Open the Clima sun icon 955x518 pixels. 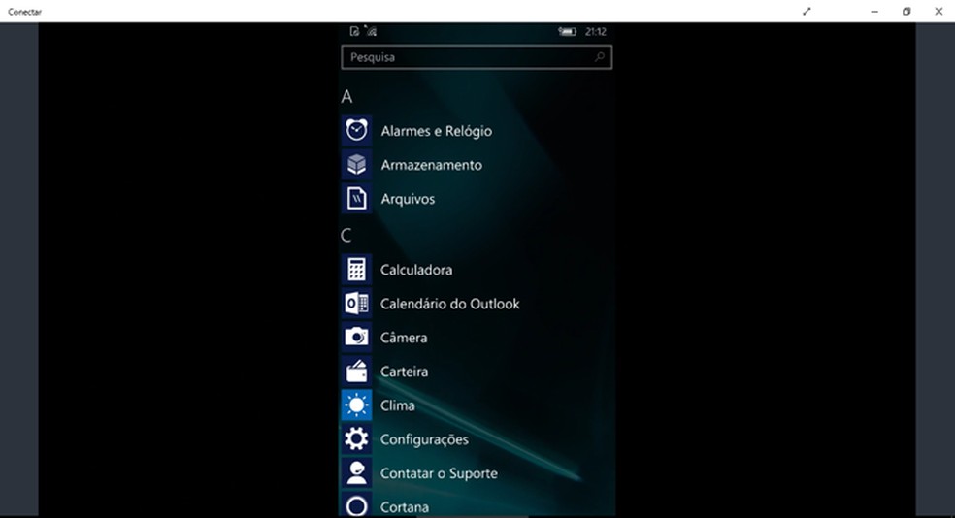pos(356,405)
